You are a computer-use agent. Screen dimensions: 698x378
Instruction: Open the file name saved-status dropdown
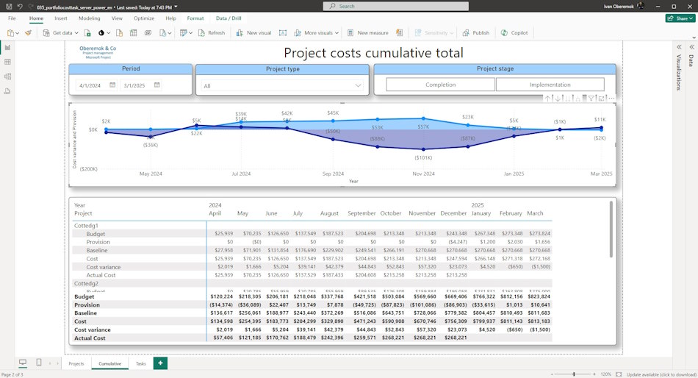(x=176, y=7)
